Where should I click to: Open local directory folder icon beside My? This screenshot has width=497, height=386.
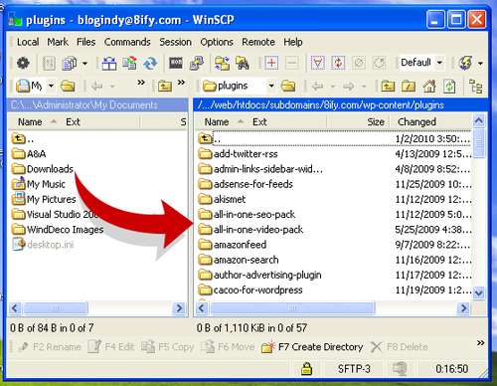68,87
